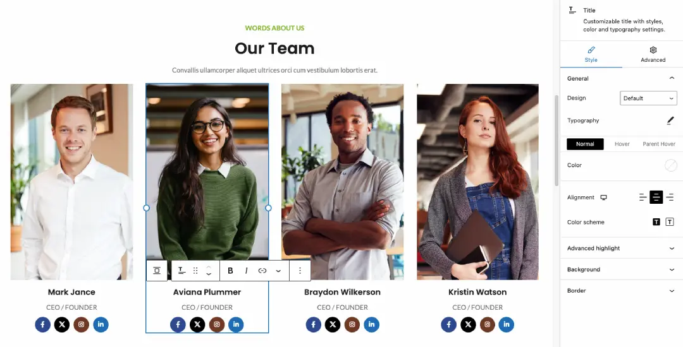
Task: Click the drag handle icon in toolbar
Action: pyautogui.click(x=195, y=271)
